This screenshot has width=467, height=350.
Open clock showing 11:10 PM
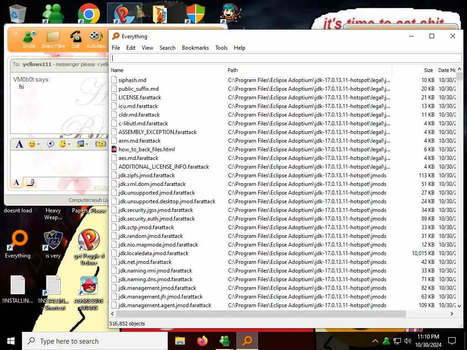click(x=428, y=341)
